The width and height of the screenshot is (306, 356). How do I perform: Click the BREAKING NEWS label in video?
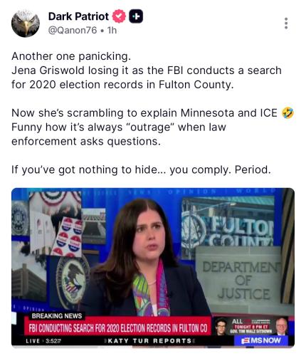pos(57,316)
